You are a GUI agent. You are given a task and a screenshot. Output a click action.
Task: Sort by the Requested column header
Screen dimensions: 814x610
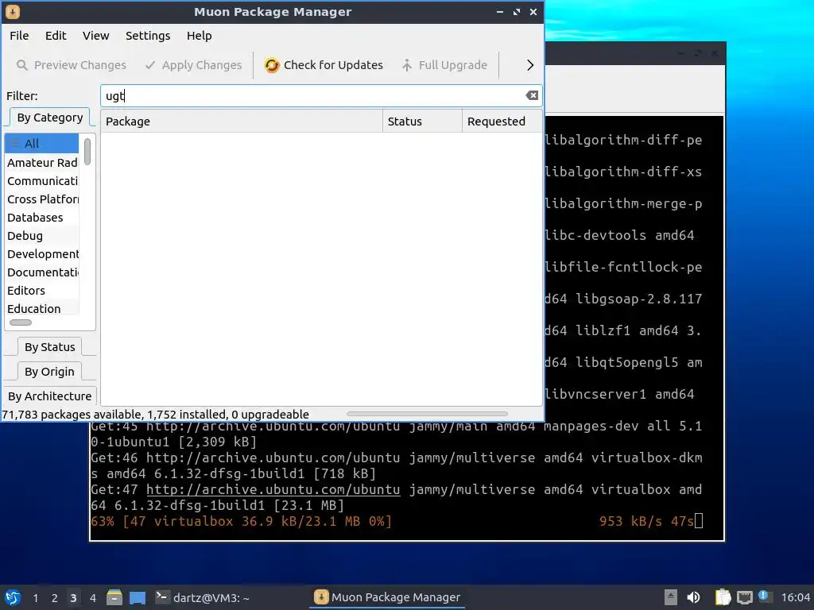point(502,122)
